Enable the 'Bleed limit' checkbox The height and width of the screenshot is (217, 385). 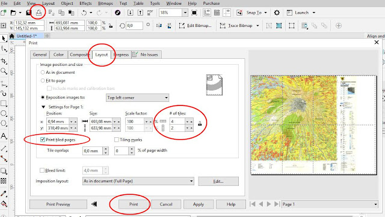tap(42, 170)
